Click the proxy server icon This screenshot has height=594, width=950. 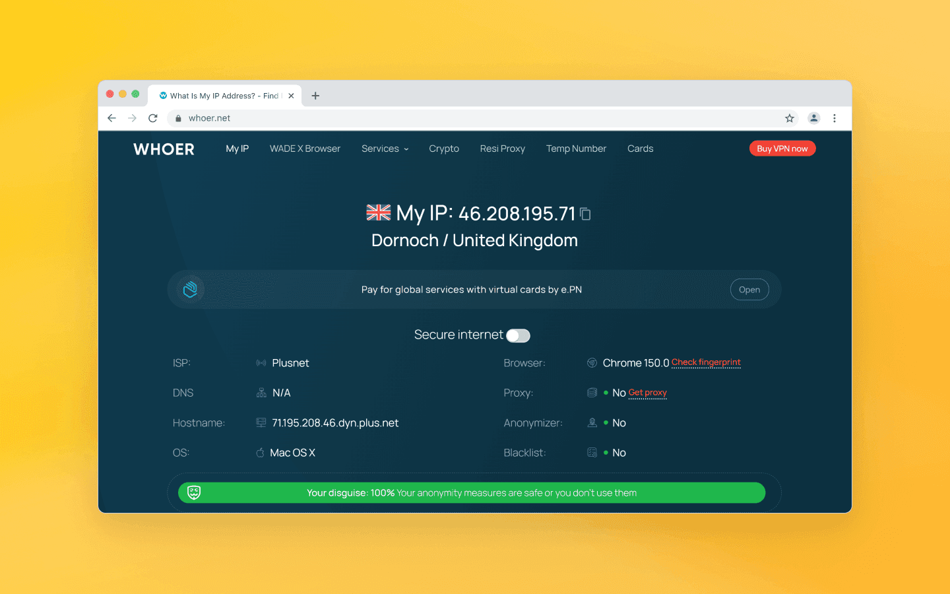pos(592,393)
